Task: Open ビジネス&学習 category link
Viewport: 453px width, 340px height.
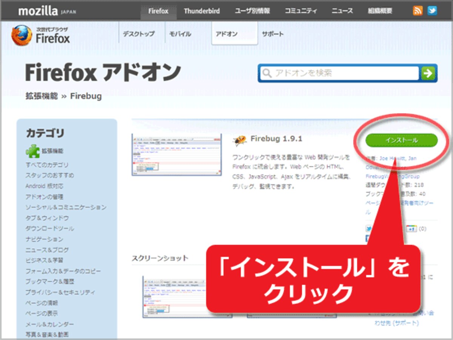Action: point(45,260)
